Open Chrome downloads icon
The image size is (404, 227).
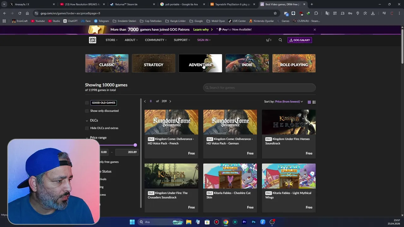click(x=373, y=13)
